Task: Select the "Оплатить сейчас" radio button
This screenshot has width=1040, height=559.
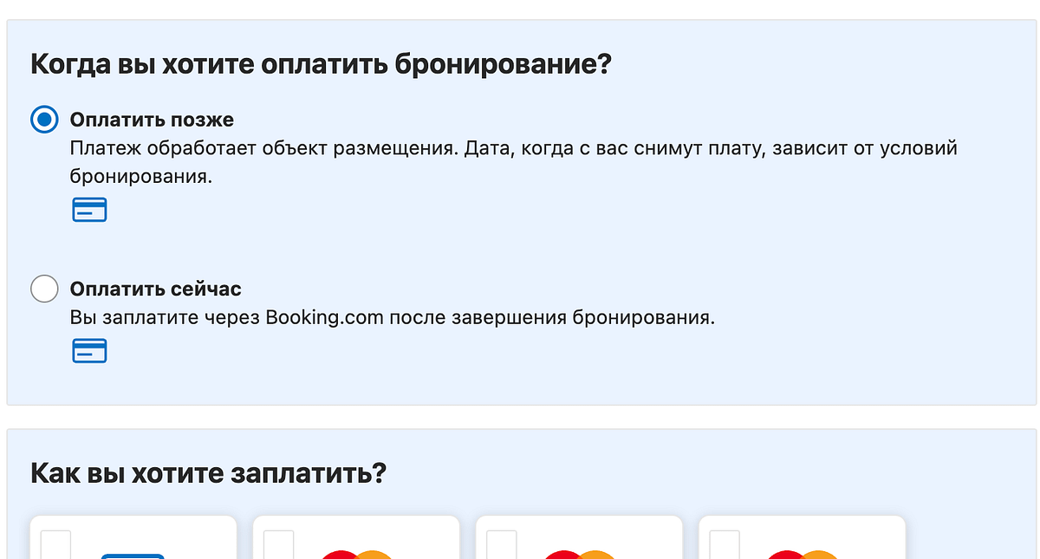Action: click(44, 289)
